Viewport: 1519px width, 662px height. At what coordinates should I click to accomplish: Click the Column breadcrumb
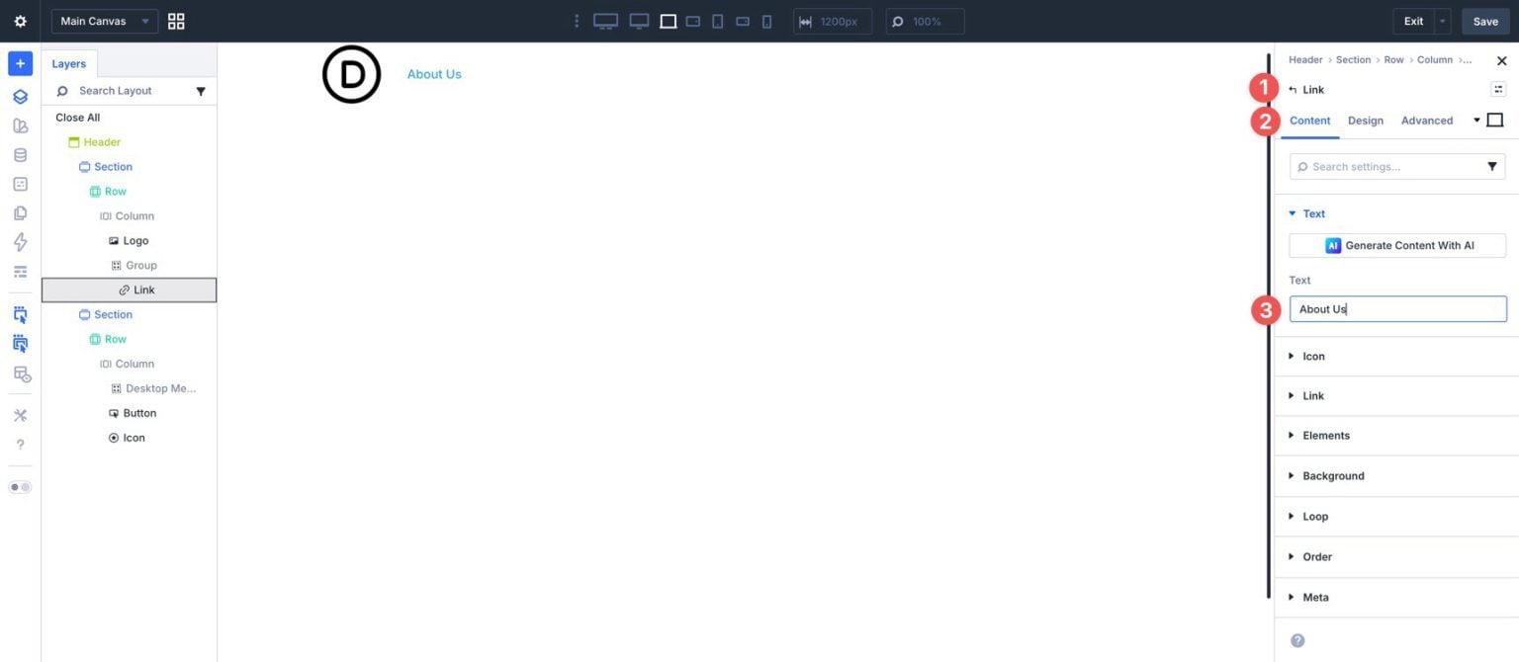[1434, 60]
